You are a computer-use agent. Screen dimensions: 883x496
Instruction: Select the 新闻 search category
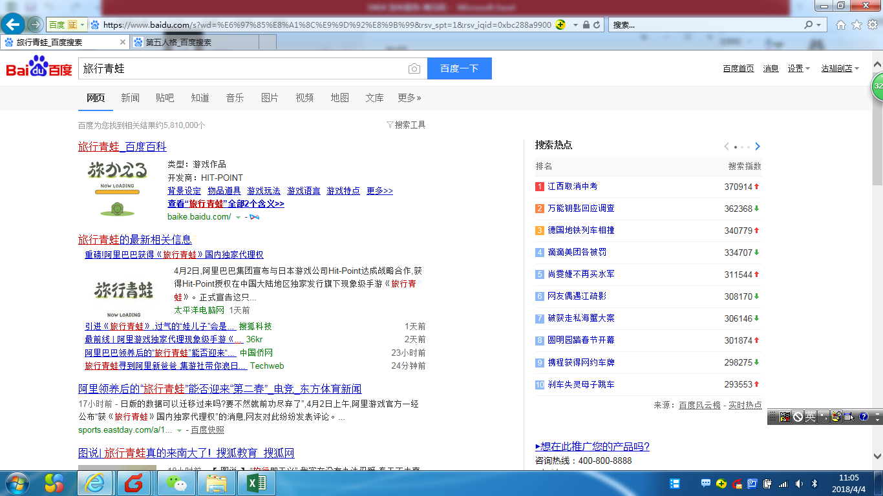(x=130, y=98)
